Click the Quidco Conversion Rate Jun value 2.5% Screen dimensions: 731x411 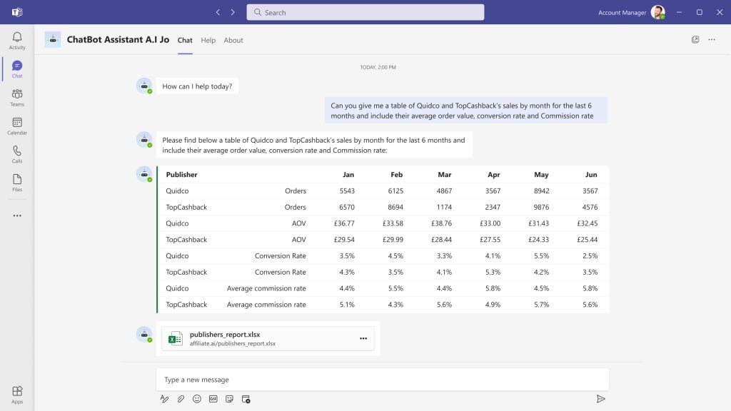(590, 256)
